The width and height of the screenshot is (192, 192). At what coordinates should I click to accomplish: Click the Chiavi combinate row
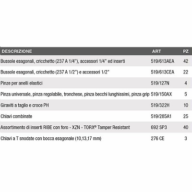(x=96, y=116)
